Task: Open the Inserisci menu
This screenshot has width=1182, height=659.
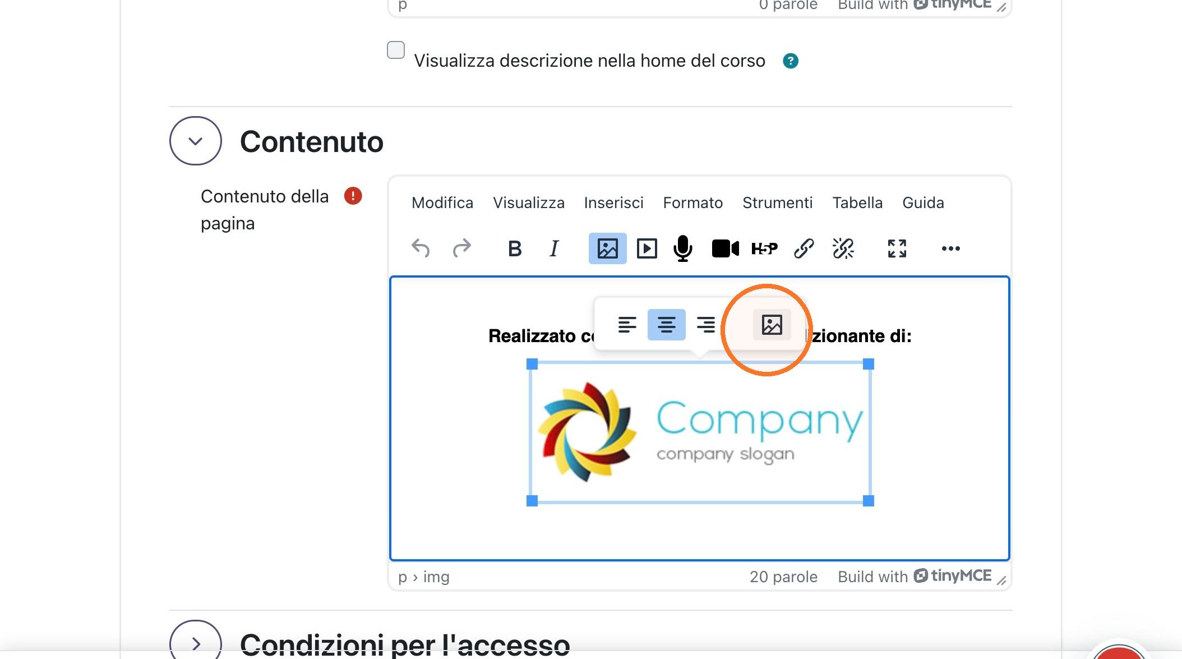Action: (x=613, y=202)
